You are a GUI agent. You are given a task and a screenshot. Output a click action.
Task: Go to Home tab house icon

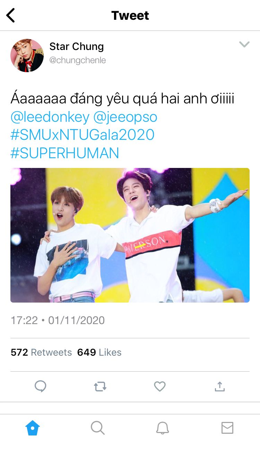(33, 428)
